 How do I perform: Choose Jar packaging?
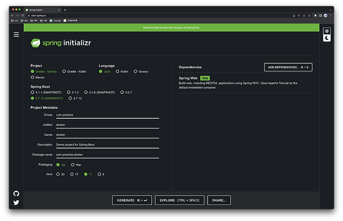61,165
